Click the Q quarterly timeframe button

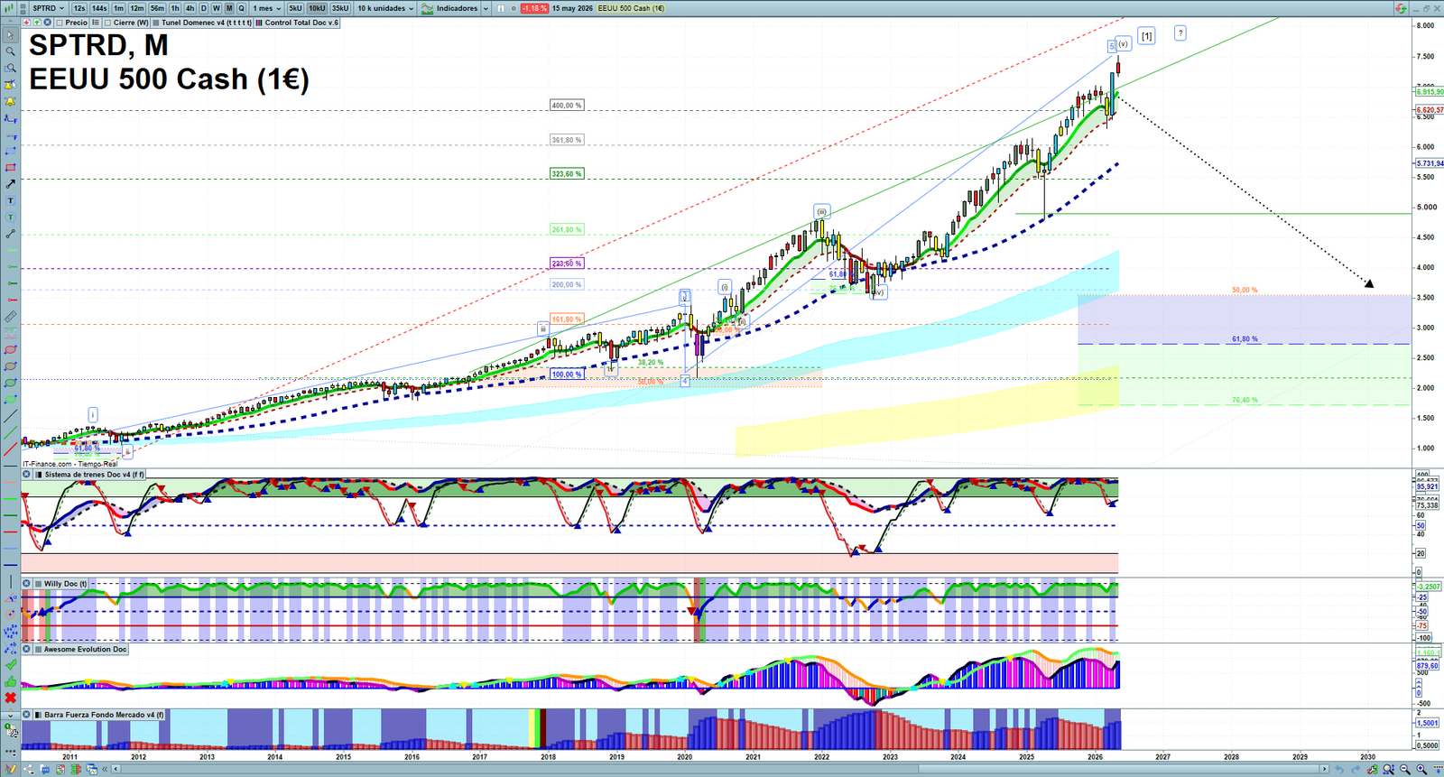click(241, 8)
